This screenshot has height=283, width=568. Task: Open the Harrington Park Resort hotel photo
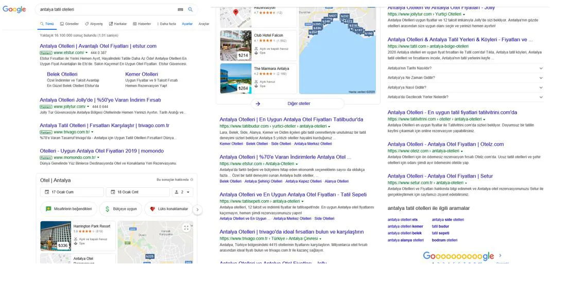[x=56, y=236]
